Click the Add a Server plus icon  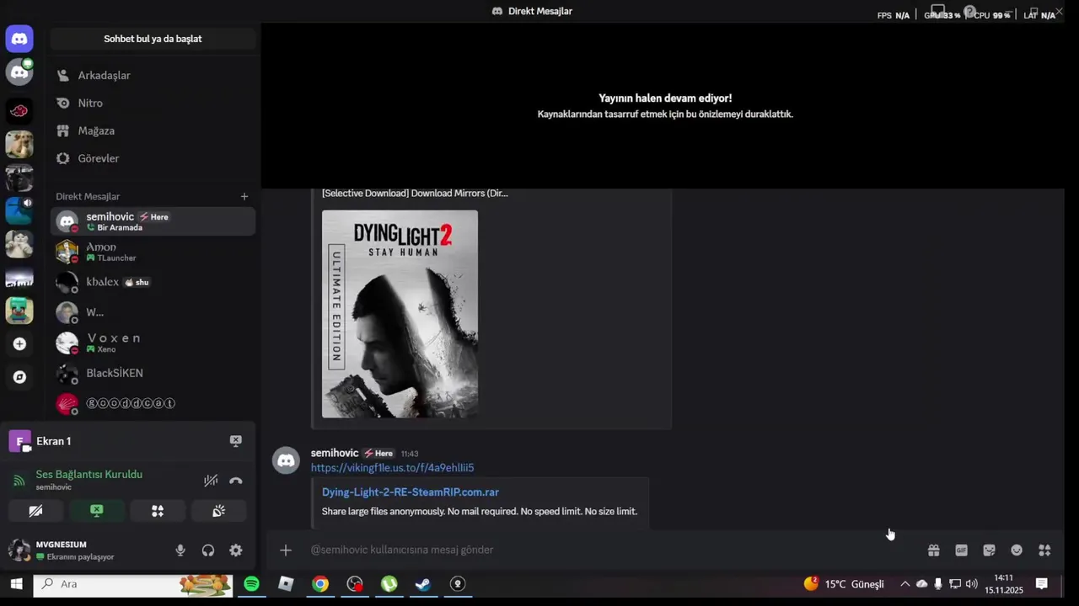(x=19, y=343)
